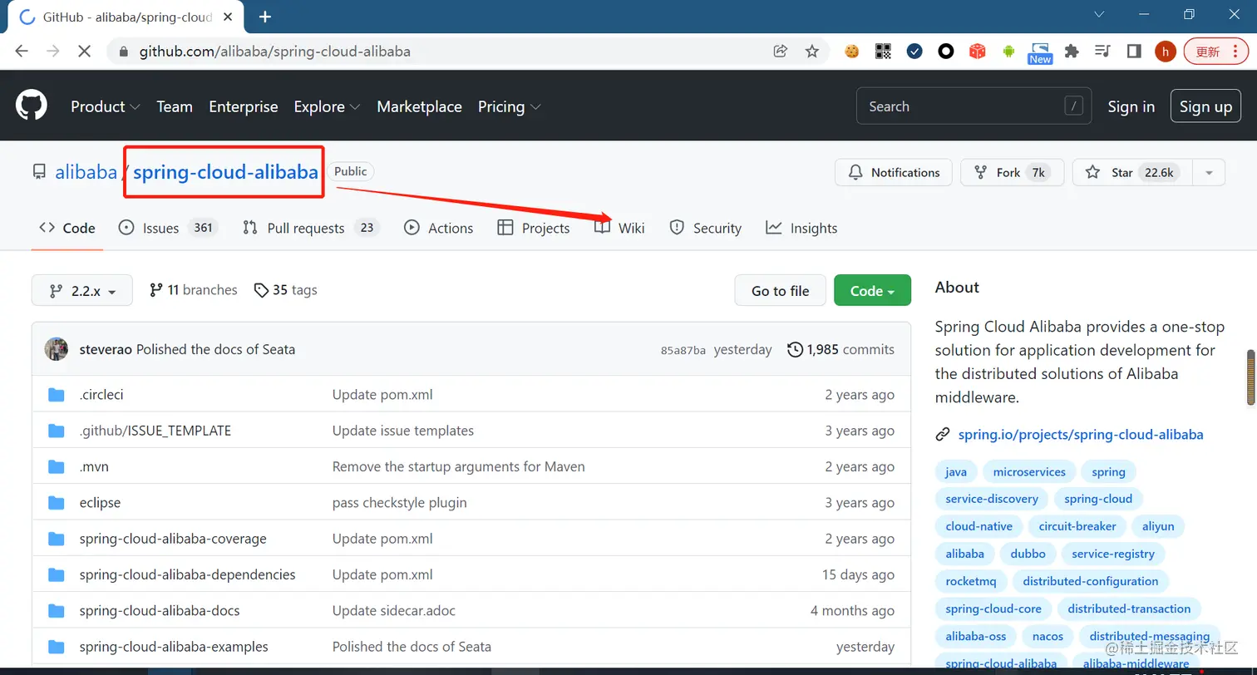Go to Marketplace

click(419, 106)
